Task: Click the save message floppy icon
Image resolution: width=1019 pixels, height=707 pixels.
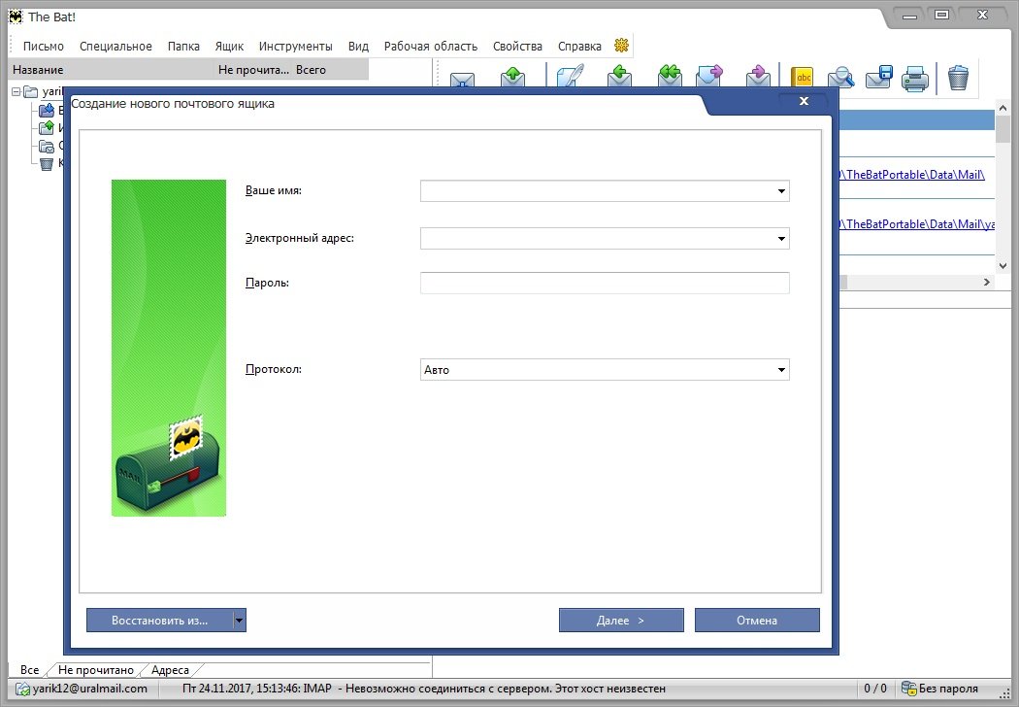Action: click(x=879, y=78)
